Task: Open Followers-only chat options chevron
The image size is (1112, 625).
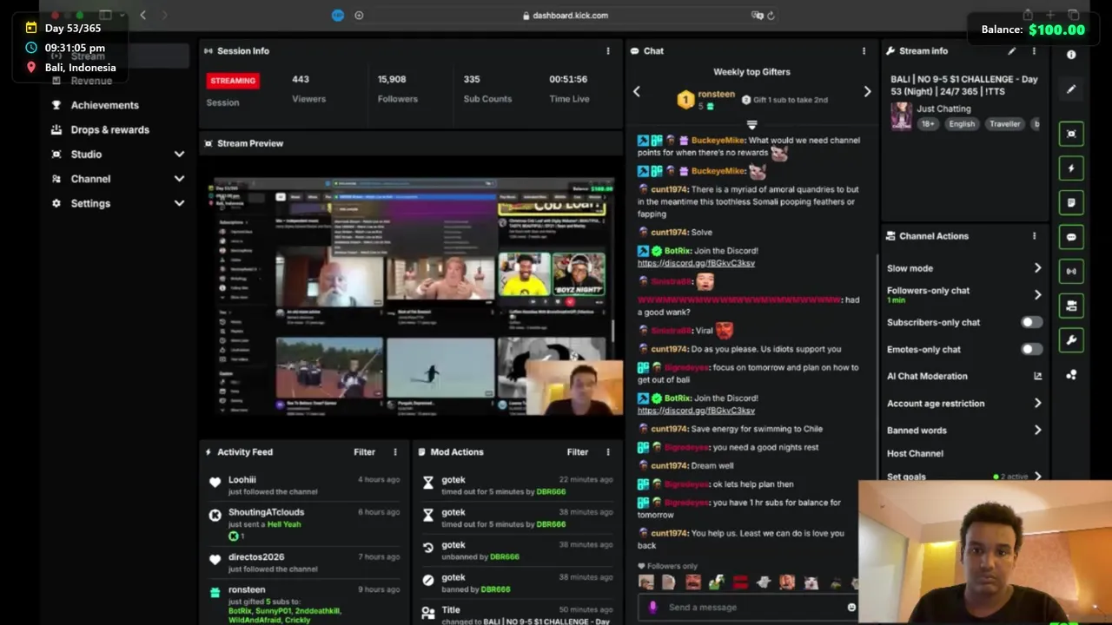Action: tap(1037, 295)
